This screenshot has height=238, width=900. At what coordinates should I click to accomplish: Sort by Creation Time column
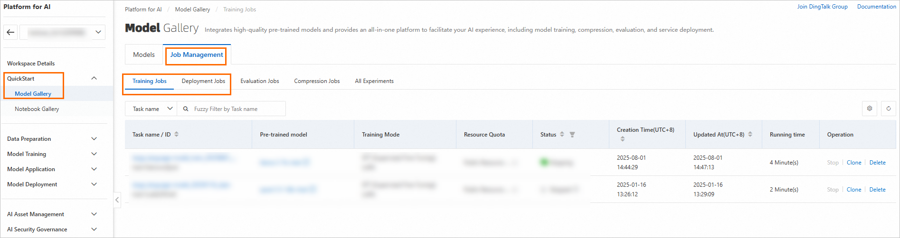pyautogui.click(x=622, y=139)
